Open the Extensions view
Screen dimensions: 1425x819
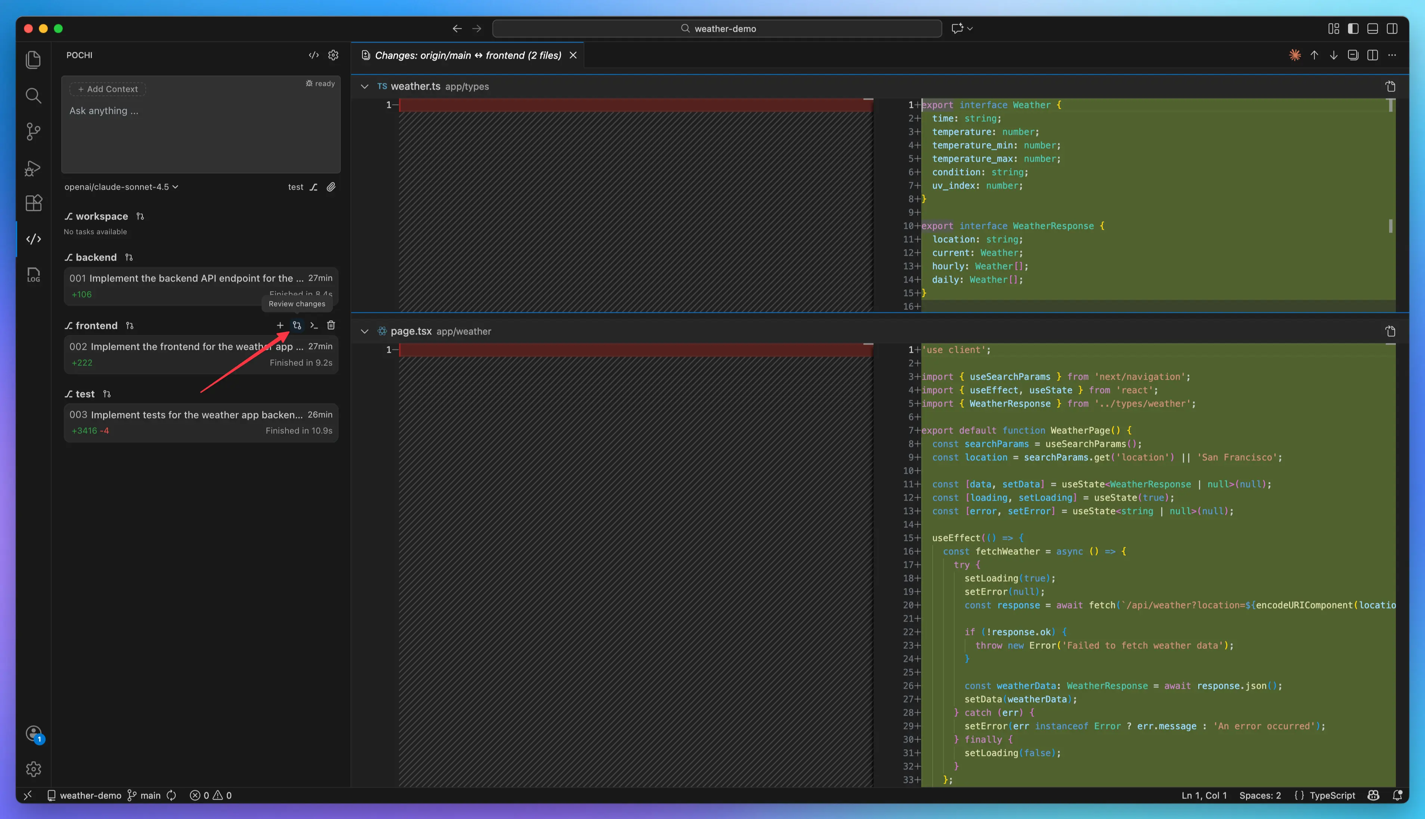pos(33,203)
